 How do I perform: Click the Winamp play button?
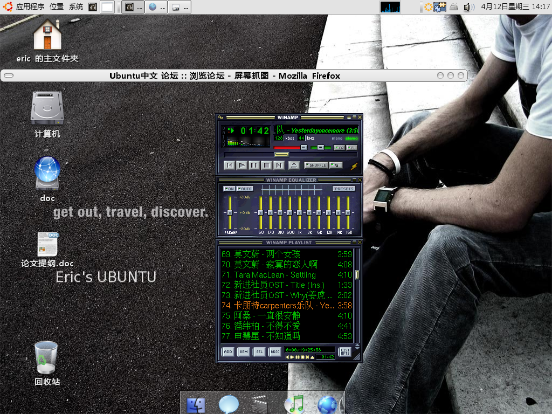click(241, 165)
